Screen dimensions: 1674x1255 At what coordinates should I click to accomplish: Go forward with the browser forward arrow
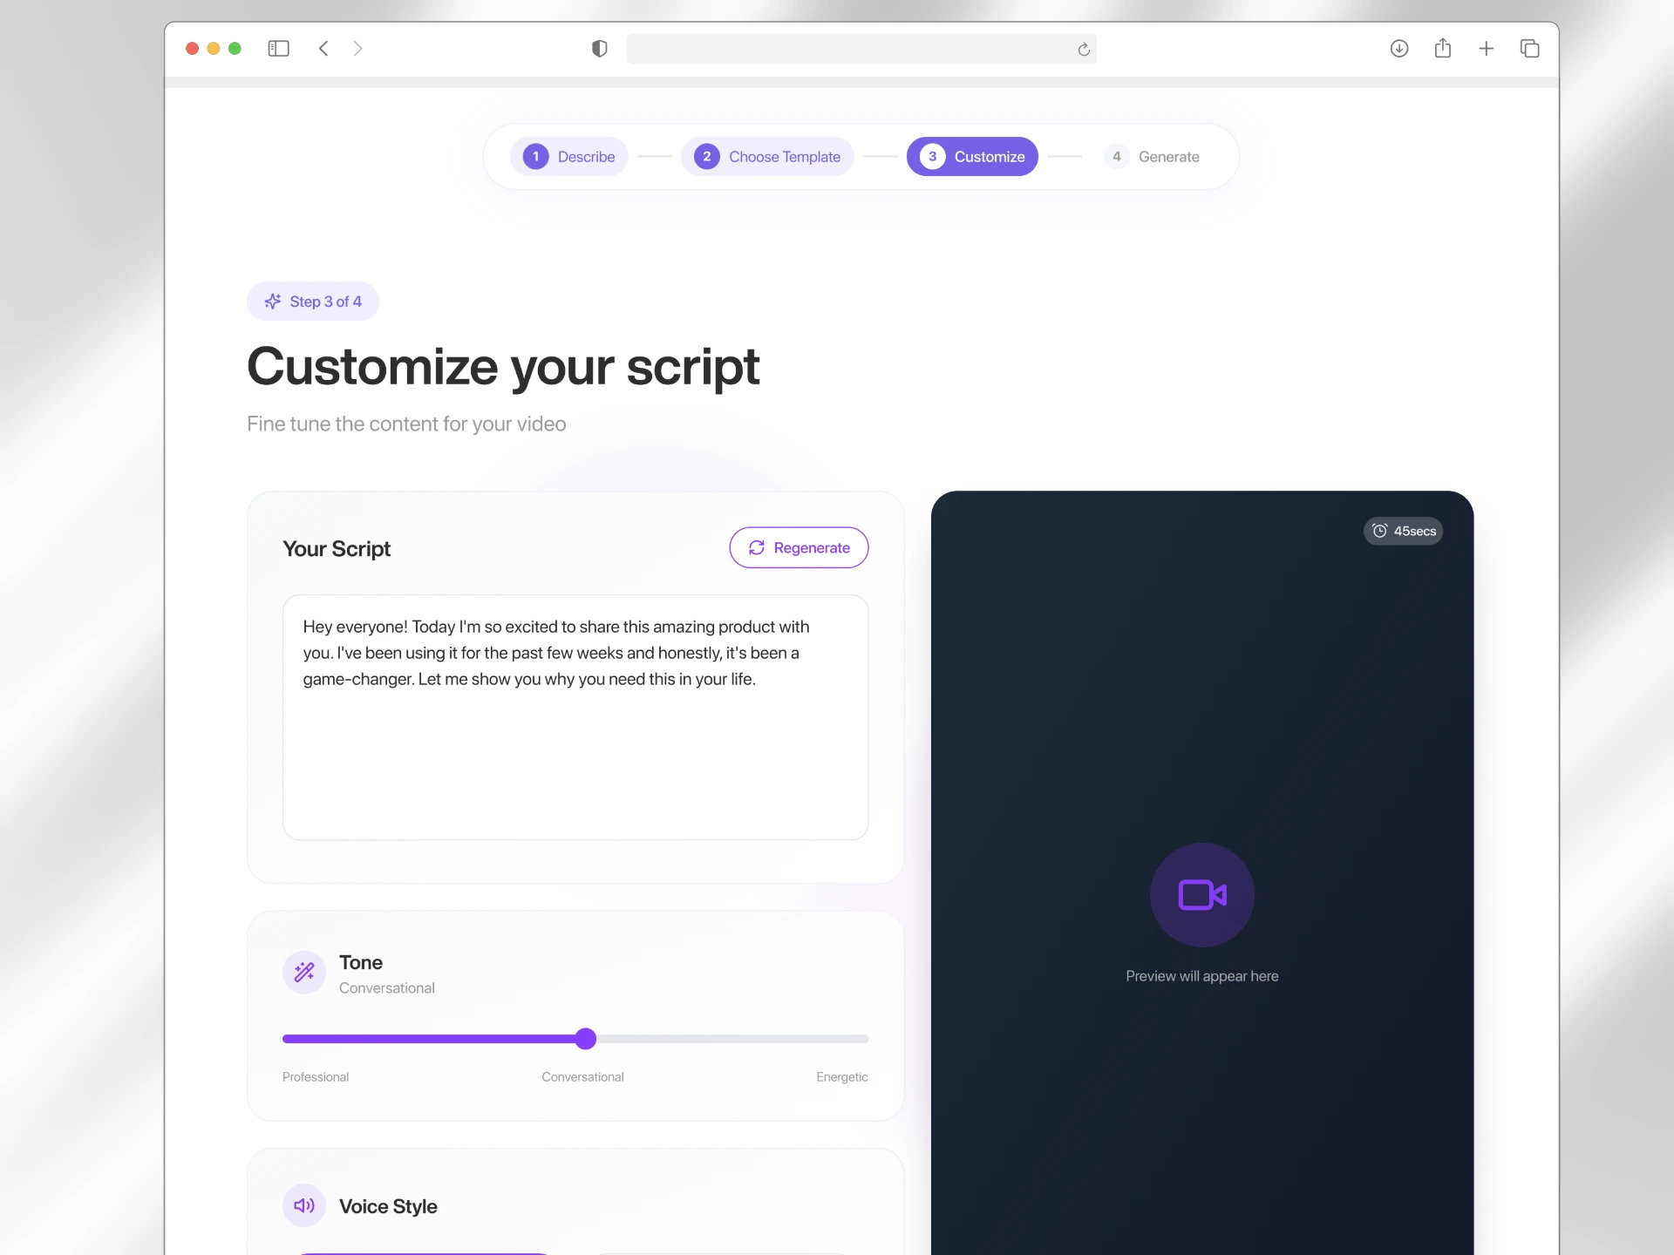coord(357,49)
